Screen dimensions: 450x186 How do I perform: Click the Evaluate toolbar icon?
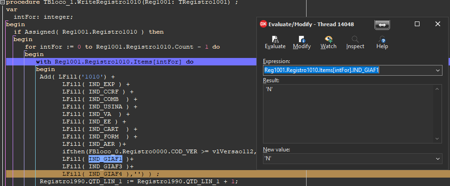click(275, 39)
